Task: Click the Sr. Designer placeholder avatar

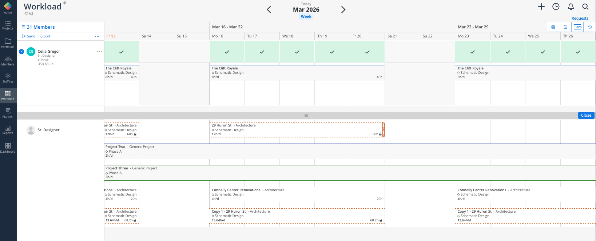Action: click(31, 130)
